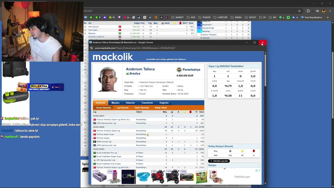334x188 pixels.
Task: Open the purple Twitch bookmark icon
Action: click(x=119, y=17)
